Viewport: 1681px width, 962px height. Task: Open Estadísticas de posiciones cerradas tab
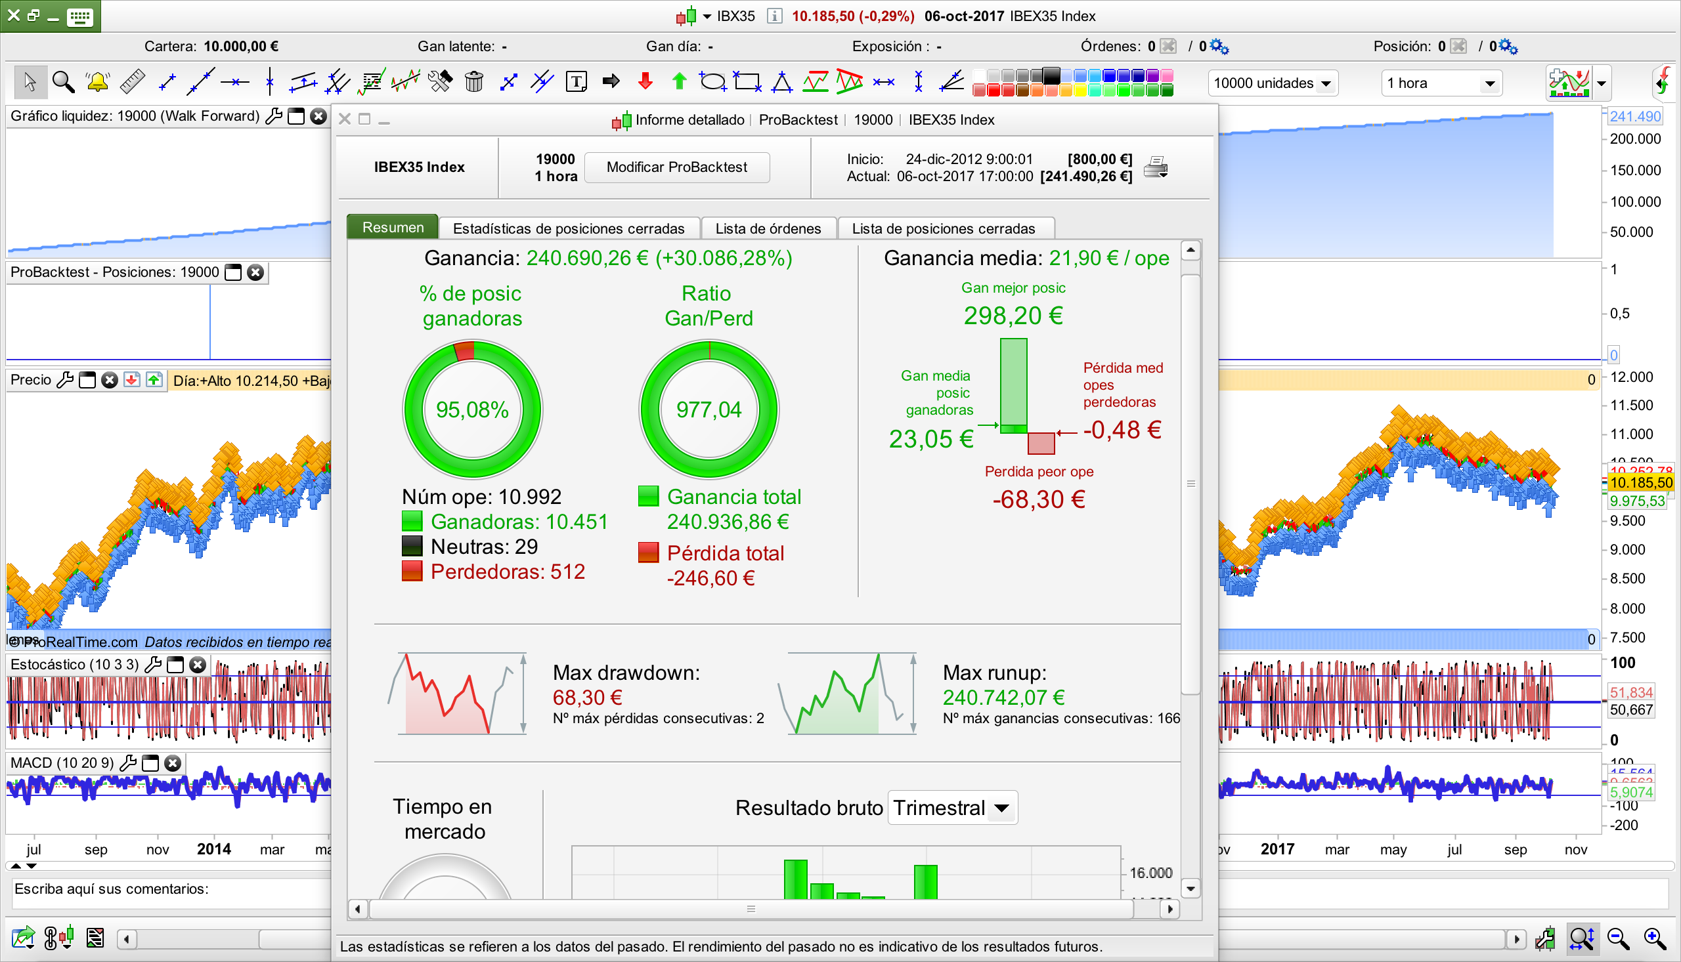569,228
